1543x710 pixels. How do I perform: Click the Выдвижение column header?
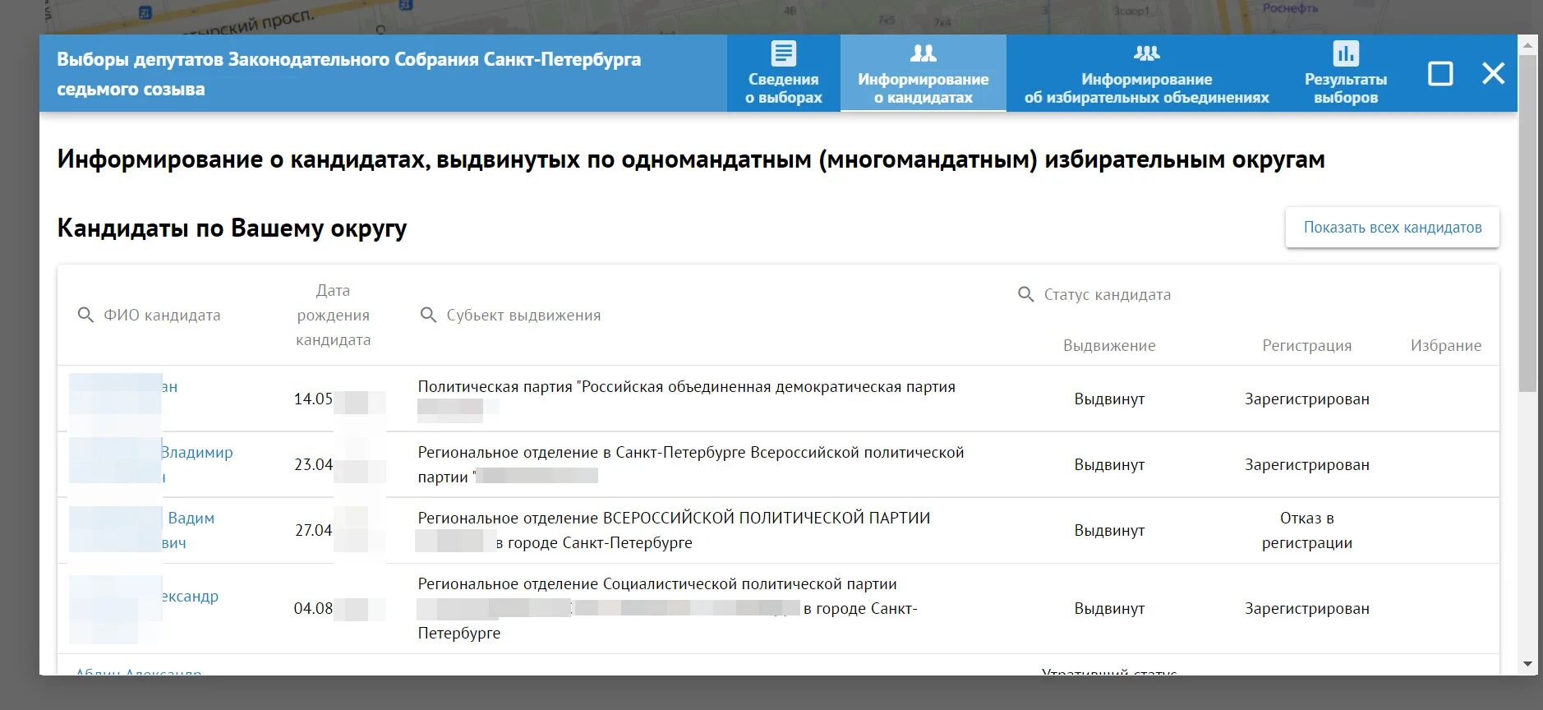(x=1109, y=345)
